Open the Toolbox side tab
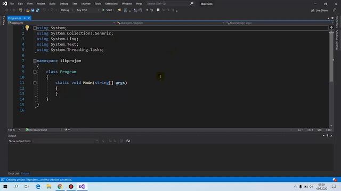The width and height of the screenshot is (341, 191). (3, 21)
